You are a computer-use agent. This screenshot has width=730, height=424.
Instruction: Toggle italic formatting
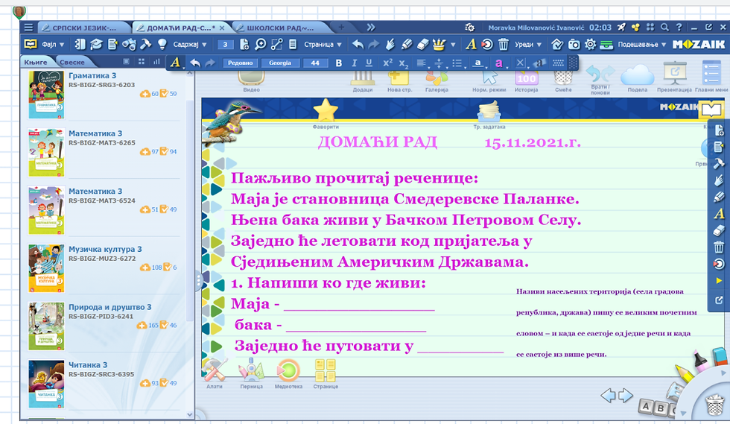[x=354, y=63]
